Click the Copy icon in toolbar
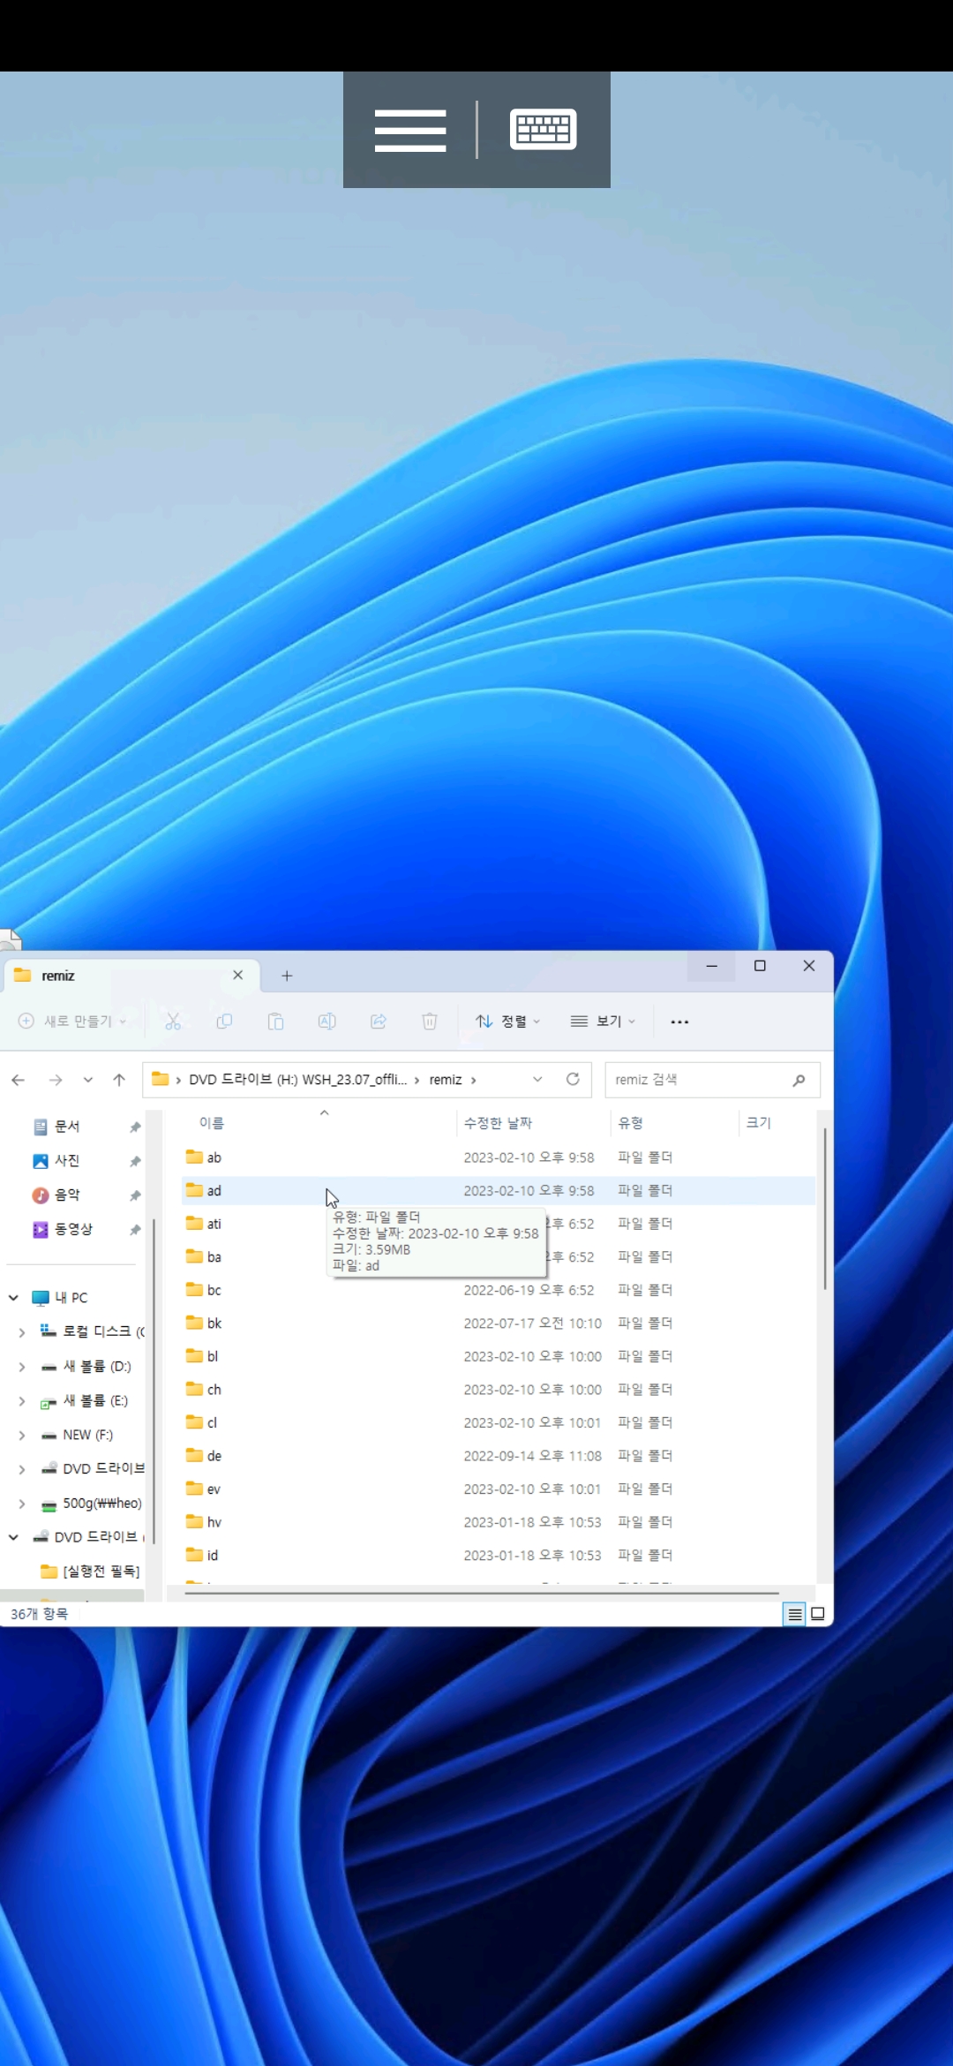This screenshot has width=953, height=2066. coord(224,1022)
